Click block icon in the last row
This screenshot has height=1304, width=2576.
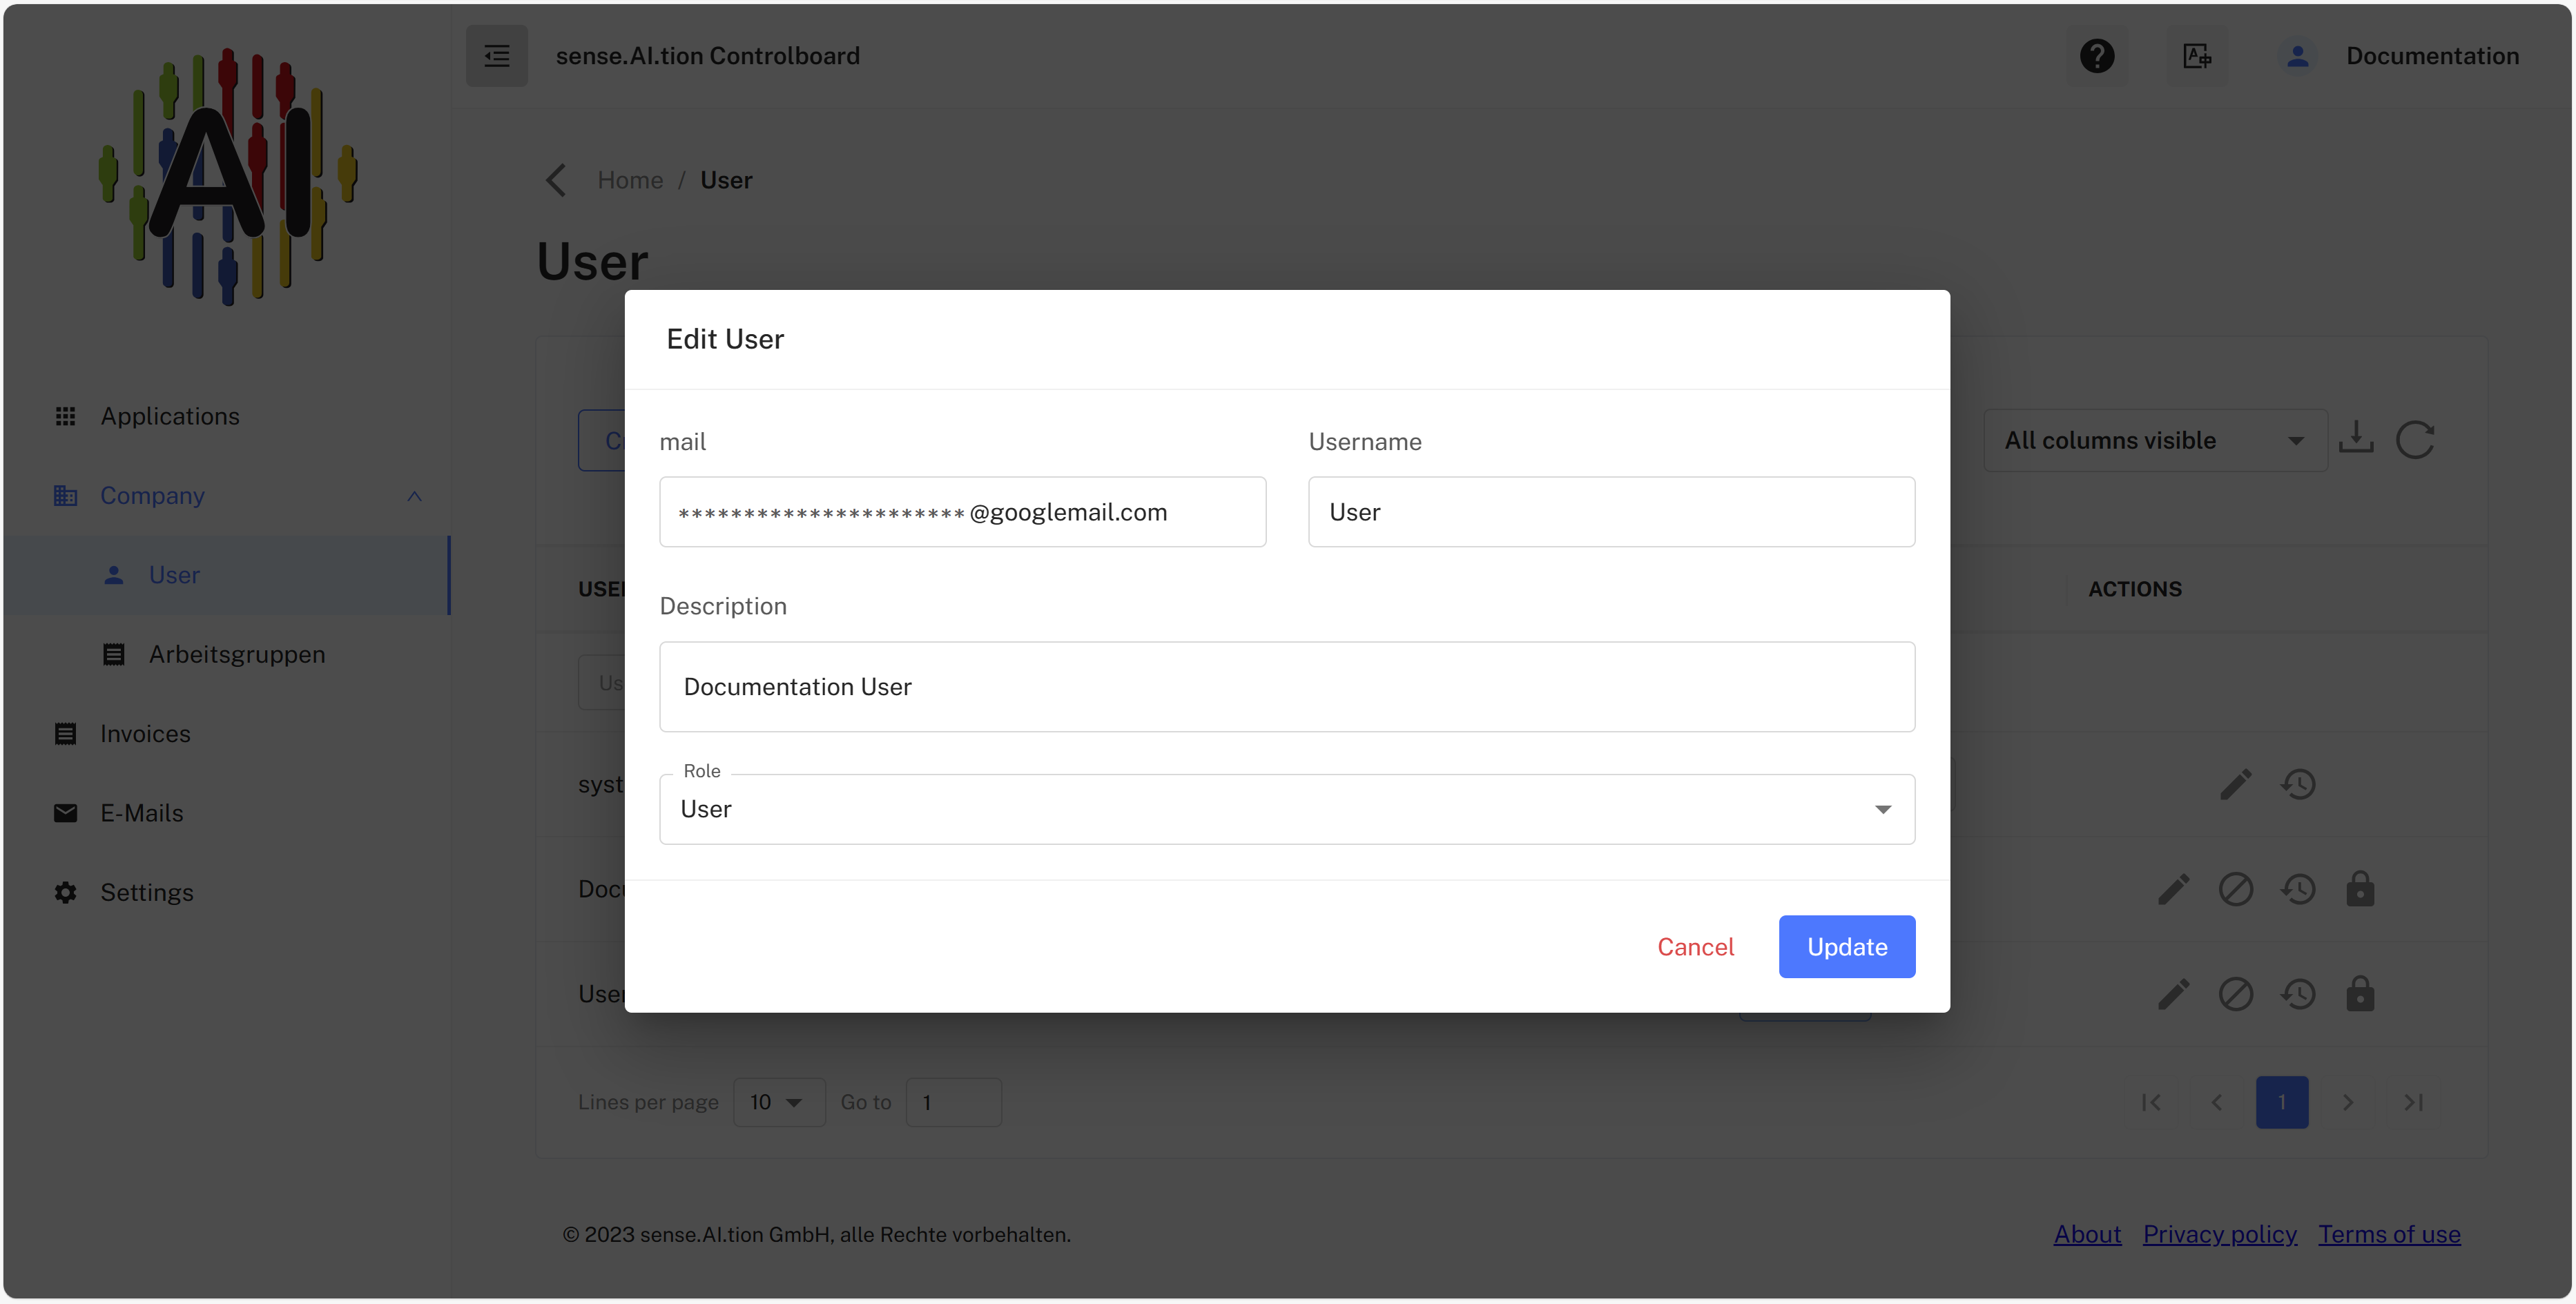point(2235,994)
